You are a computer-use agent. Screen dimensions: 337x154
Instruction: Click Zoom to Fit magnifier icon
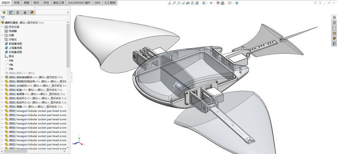[x=174, y=3]
